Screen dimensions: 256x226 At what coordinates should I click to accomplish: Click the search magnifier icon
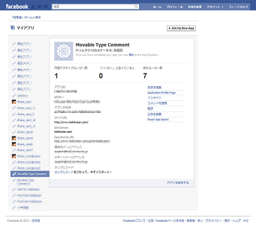(x=136, y=7)
